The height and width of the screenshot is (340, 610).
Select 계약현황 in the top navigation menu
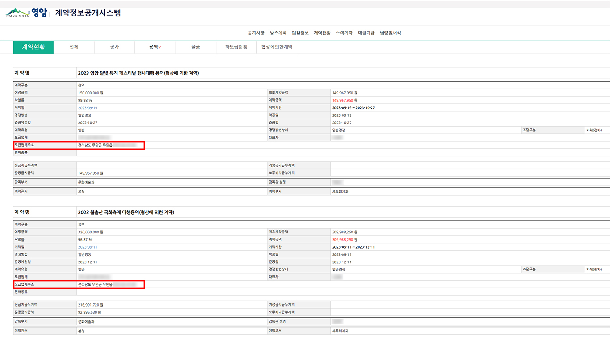[x=322, y=33]
